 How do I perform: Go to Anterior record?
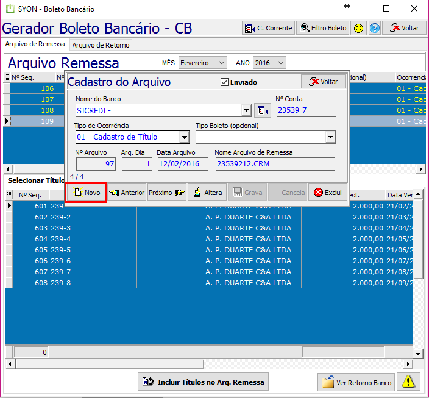[127, 193]
